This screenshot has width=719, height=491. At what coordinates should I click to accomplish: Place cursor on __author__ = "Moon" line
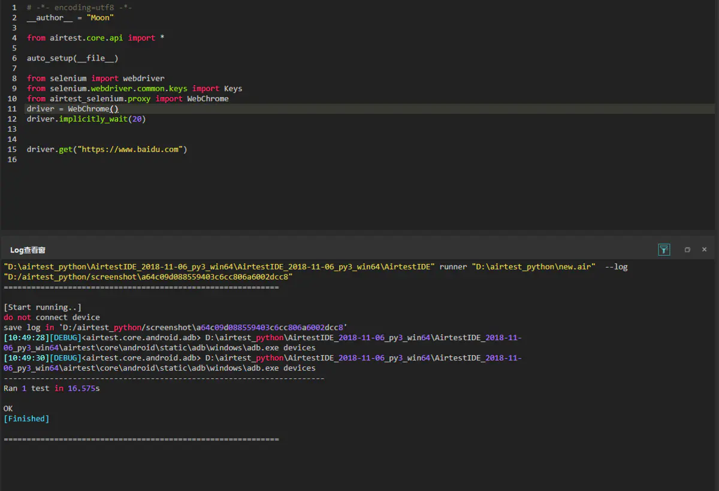point(70,17)
